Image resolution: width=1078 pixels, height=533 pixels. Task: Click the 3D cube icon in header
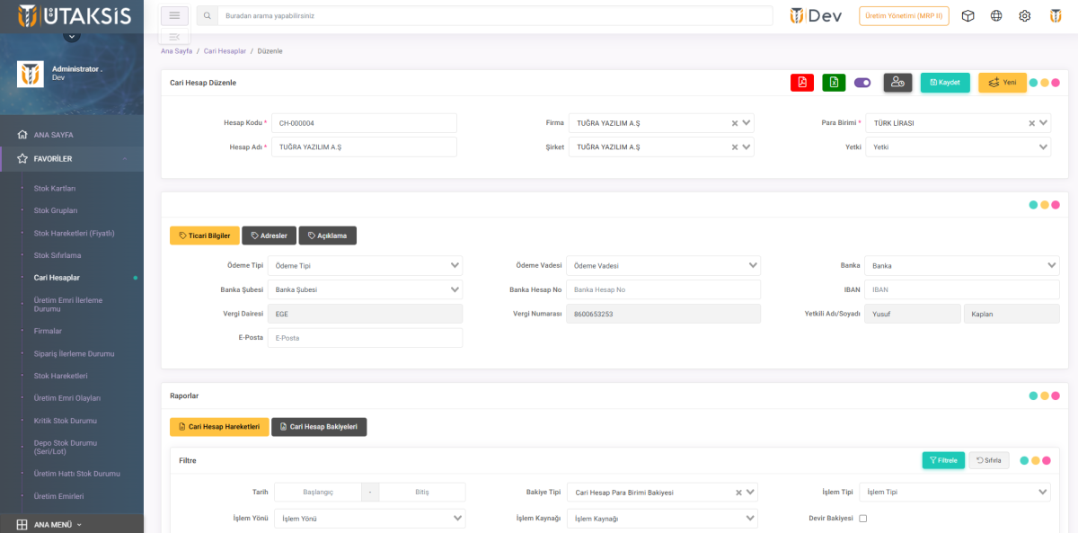pos(968,16)
